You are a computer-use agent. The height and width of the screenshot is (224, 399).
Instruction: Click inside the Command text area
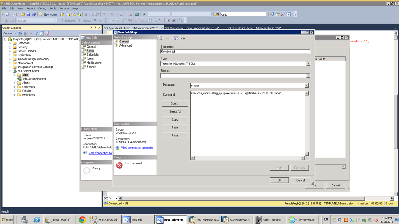(x=247, y=124)
